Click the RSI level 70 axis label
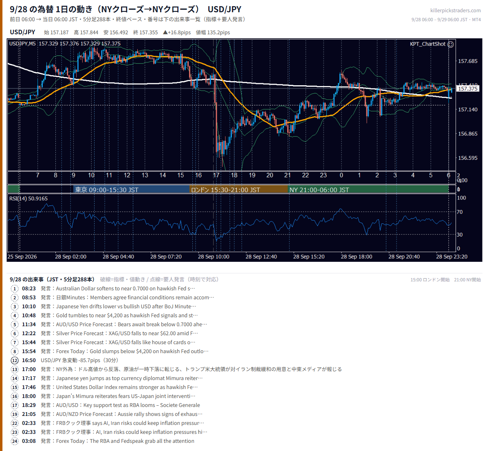 click(x=460, y=212)
